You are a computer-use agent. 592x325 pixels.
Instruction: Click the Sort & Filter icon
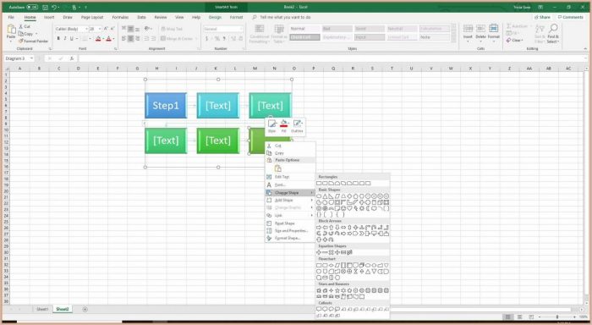[540, 29]
